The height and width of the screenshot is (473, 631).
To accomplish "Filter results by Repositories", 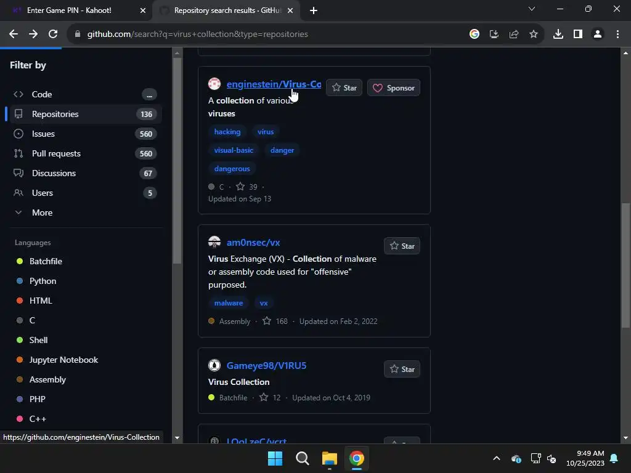I will click(84, 114).
